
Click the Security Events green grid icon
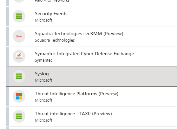click(19, 16)
